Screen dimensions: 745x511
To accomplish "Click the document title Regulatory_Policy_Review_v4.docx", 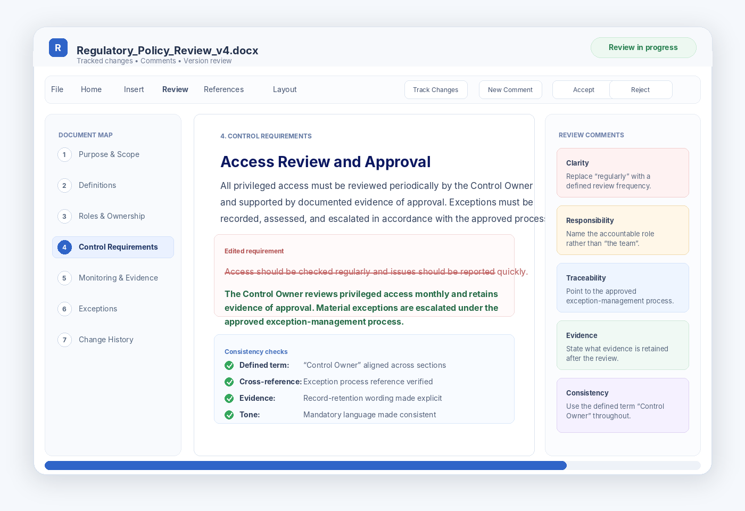I will coord(168,51).
